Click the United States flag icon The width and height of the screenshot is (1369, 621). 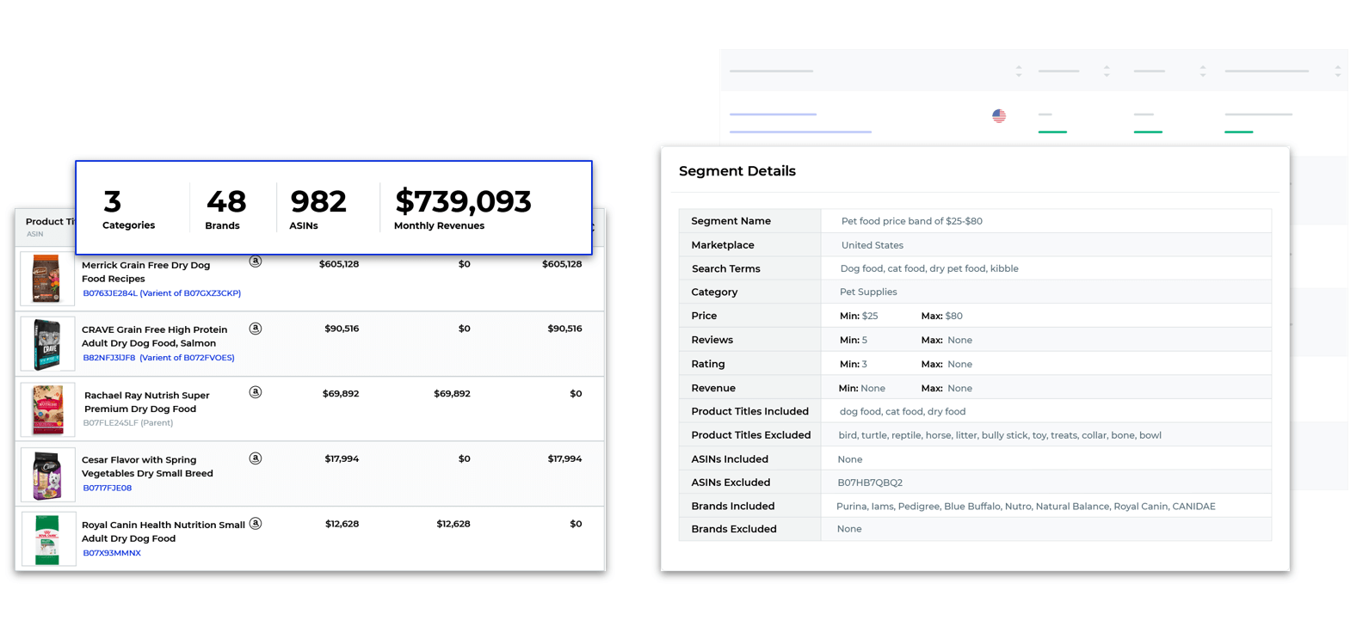(999, 115)
